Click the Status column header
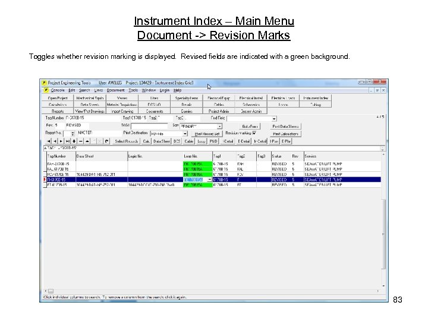428x321 pixels. [281, 156]
